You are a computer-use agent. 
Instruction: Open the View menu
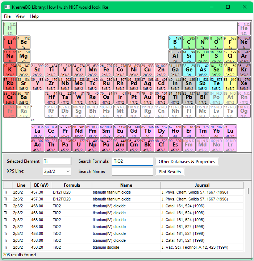click(x=20, y=16)
